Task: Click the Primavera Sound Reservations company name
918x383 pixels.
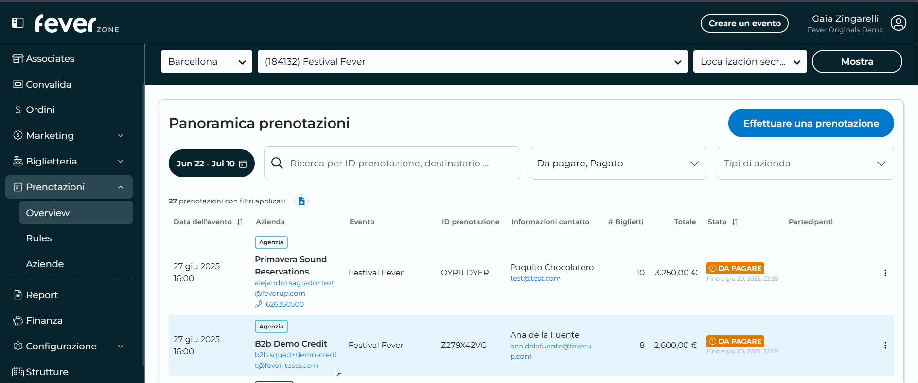Action: tap(291, 266)
